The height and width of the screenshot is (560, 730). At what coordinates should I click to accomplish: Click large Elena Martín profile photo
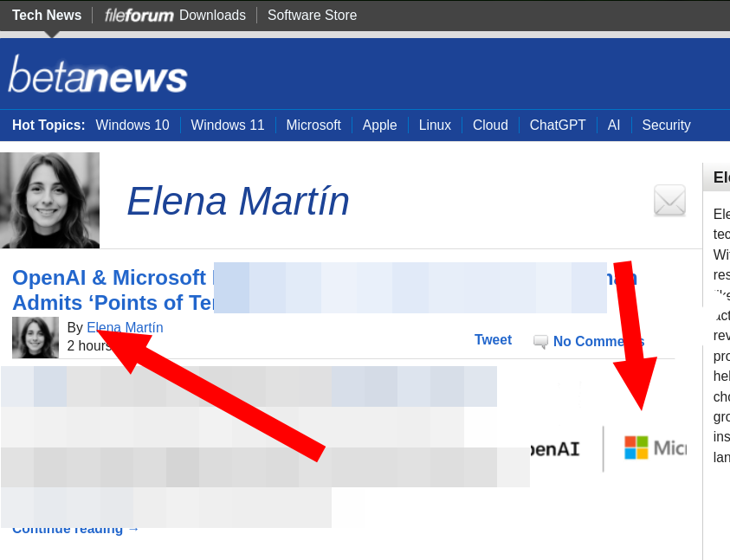point(50,200)
